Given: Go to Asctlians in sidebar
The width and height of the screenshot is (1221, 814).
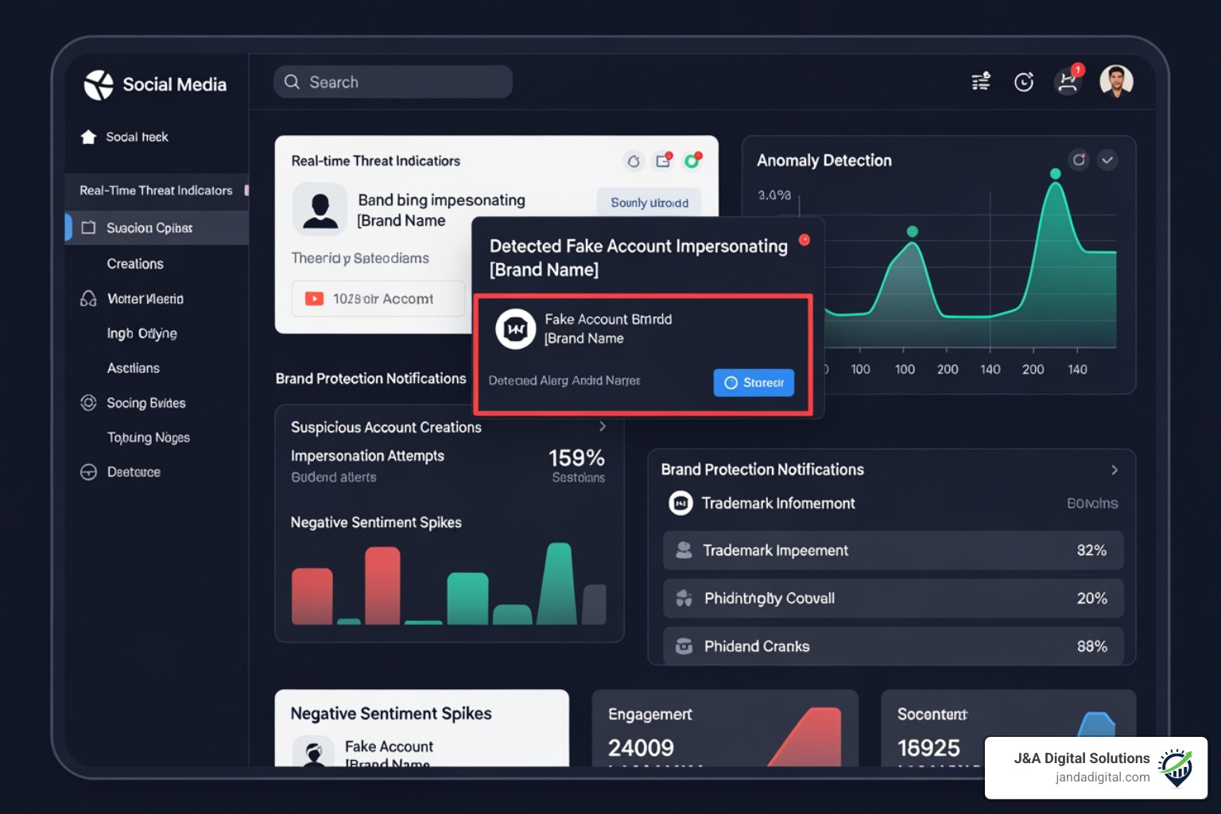Looking at the screenshot, I should point(134,368).
